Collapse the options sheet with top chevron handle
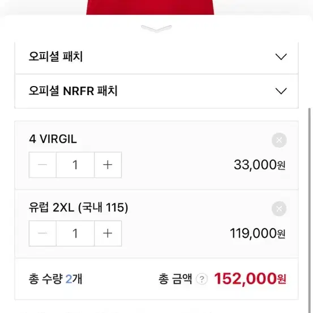Viewport: 313px width, 313px height. click(156, 29)
